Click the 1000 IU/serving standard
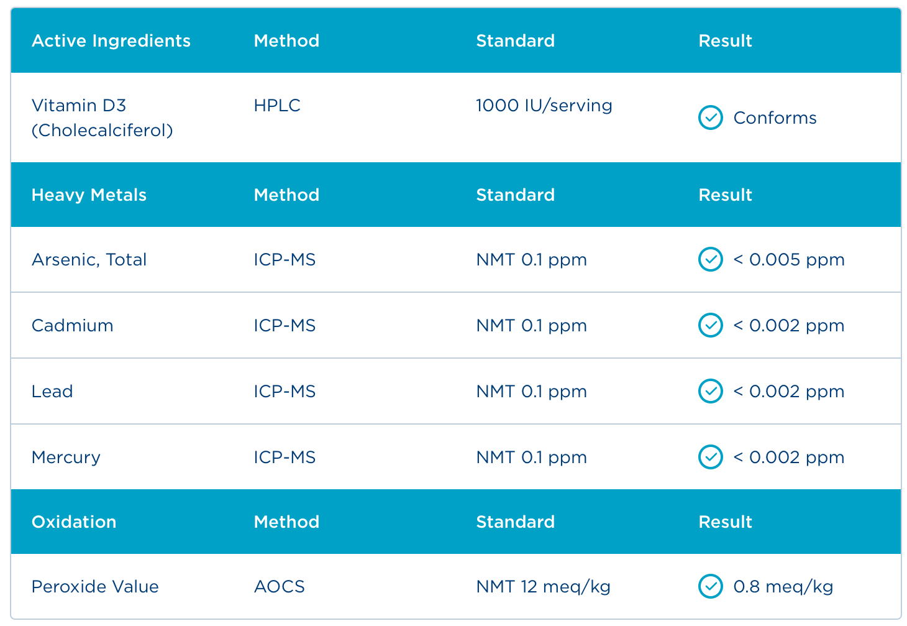This screenshot has height=626, width=907. (x=544, y=106)
